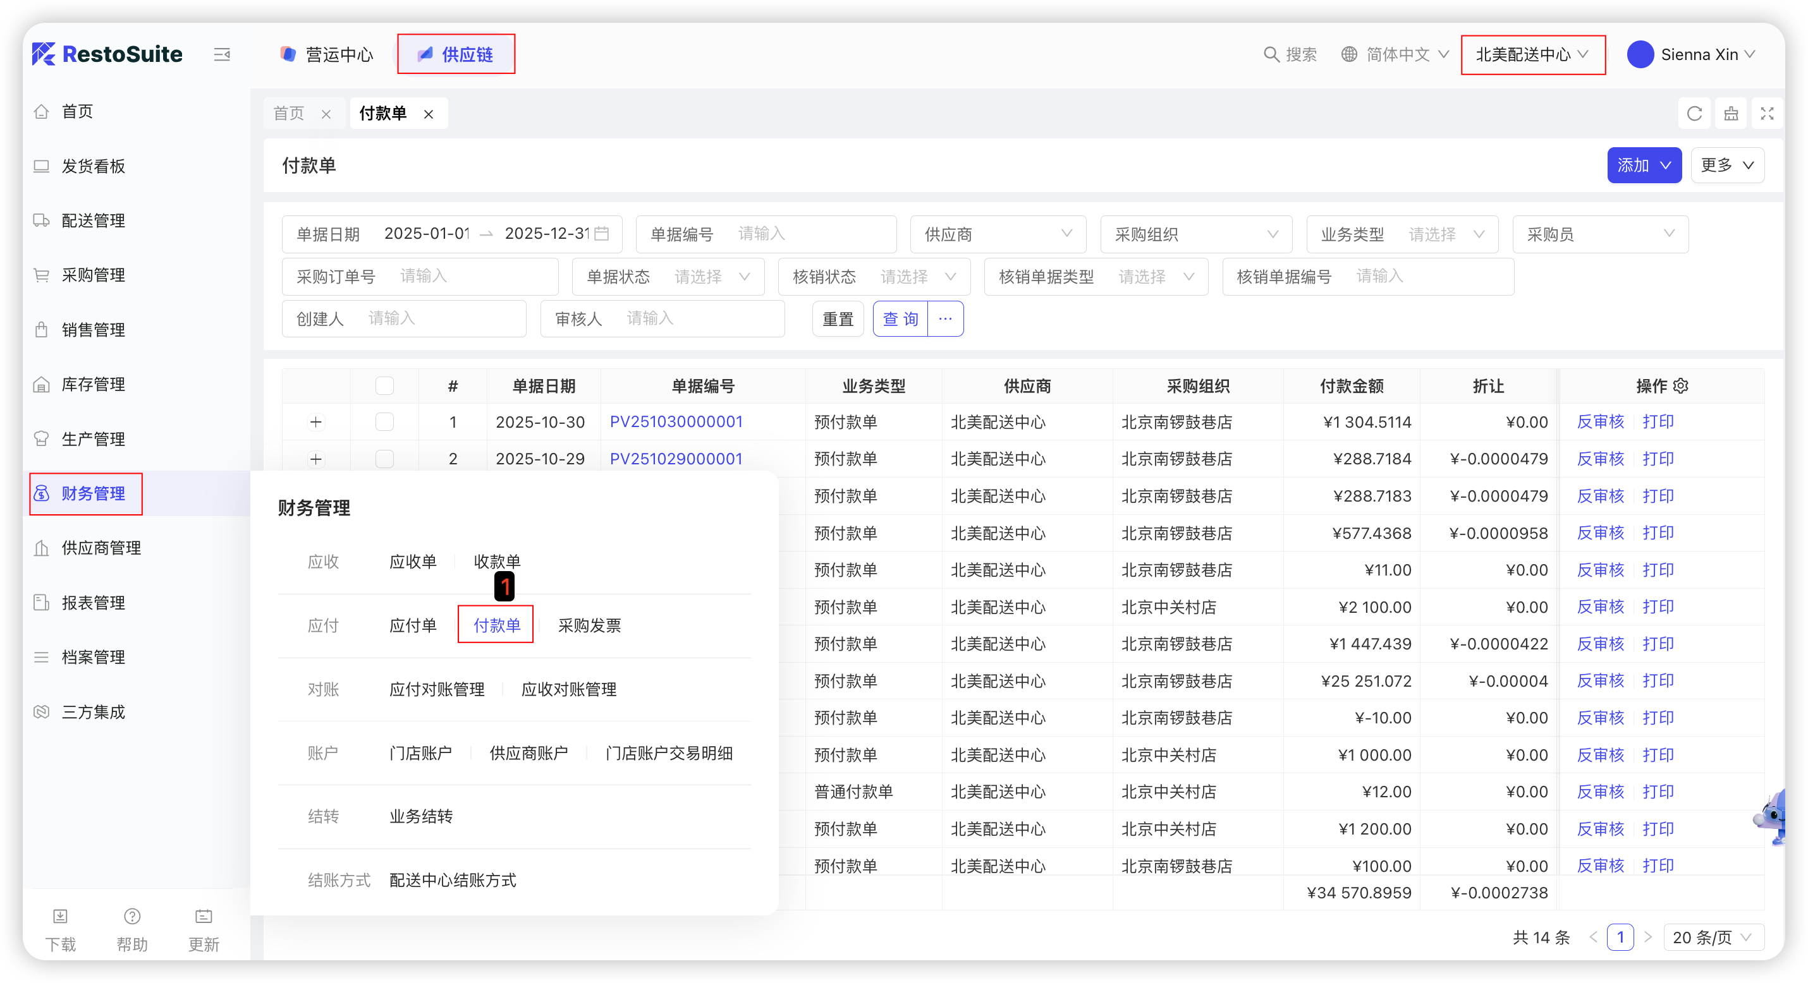Open document link PV251030000001
Image resolution: width=1808 pixels, height=983 pixels.
[x=675, y=421]
